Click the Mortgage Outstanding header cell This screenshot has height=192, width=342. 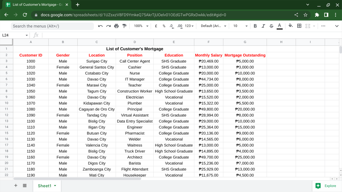click(x=245, y=55)
